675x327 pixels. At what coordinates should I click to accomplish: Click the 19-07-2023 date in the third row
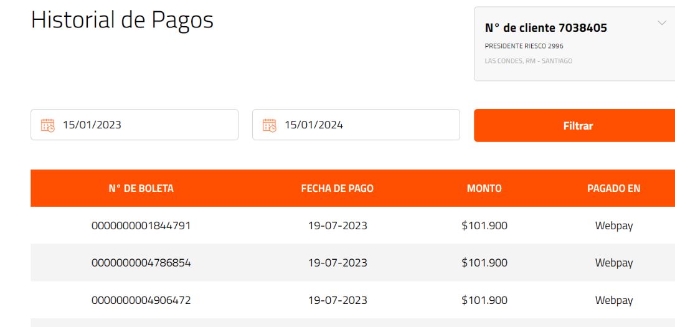coord(337,300)
